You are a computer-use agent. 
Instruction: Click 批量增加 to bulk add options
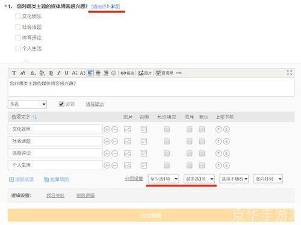57,179
